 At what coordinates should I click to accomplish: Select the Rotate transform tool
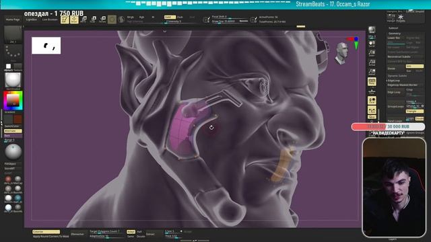coord(102,19)
